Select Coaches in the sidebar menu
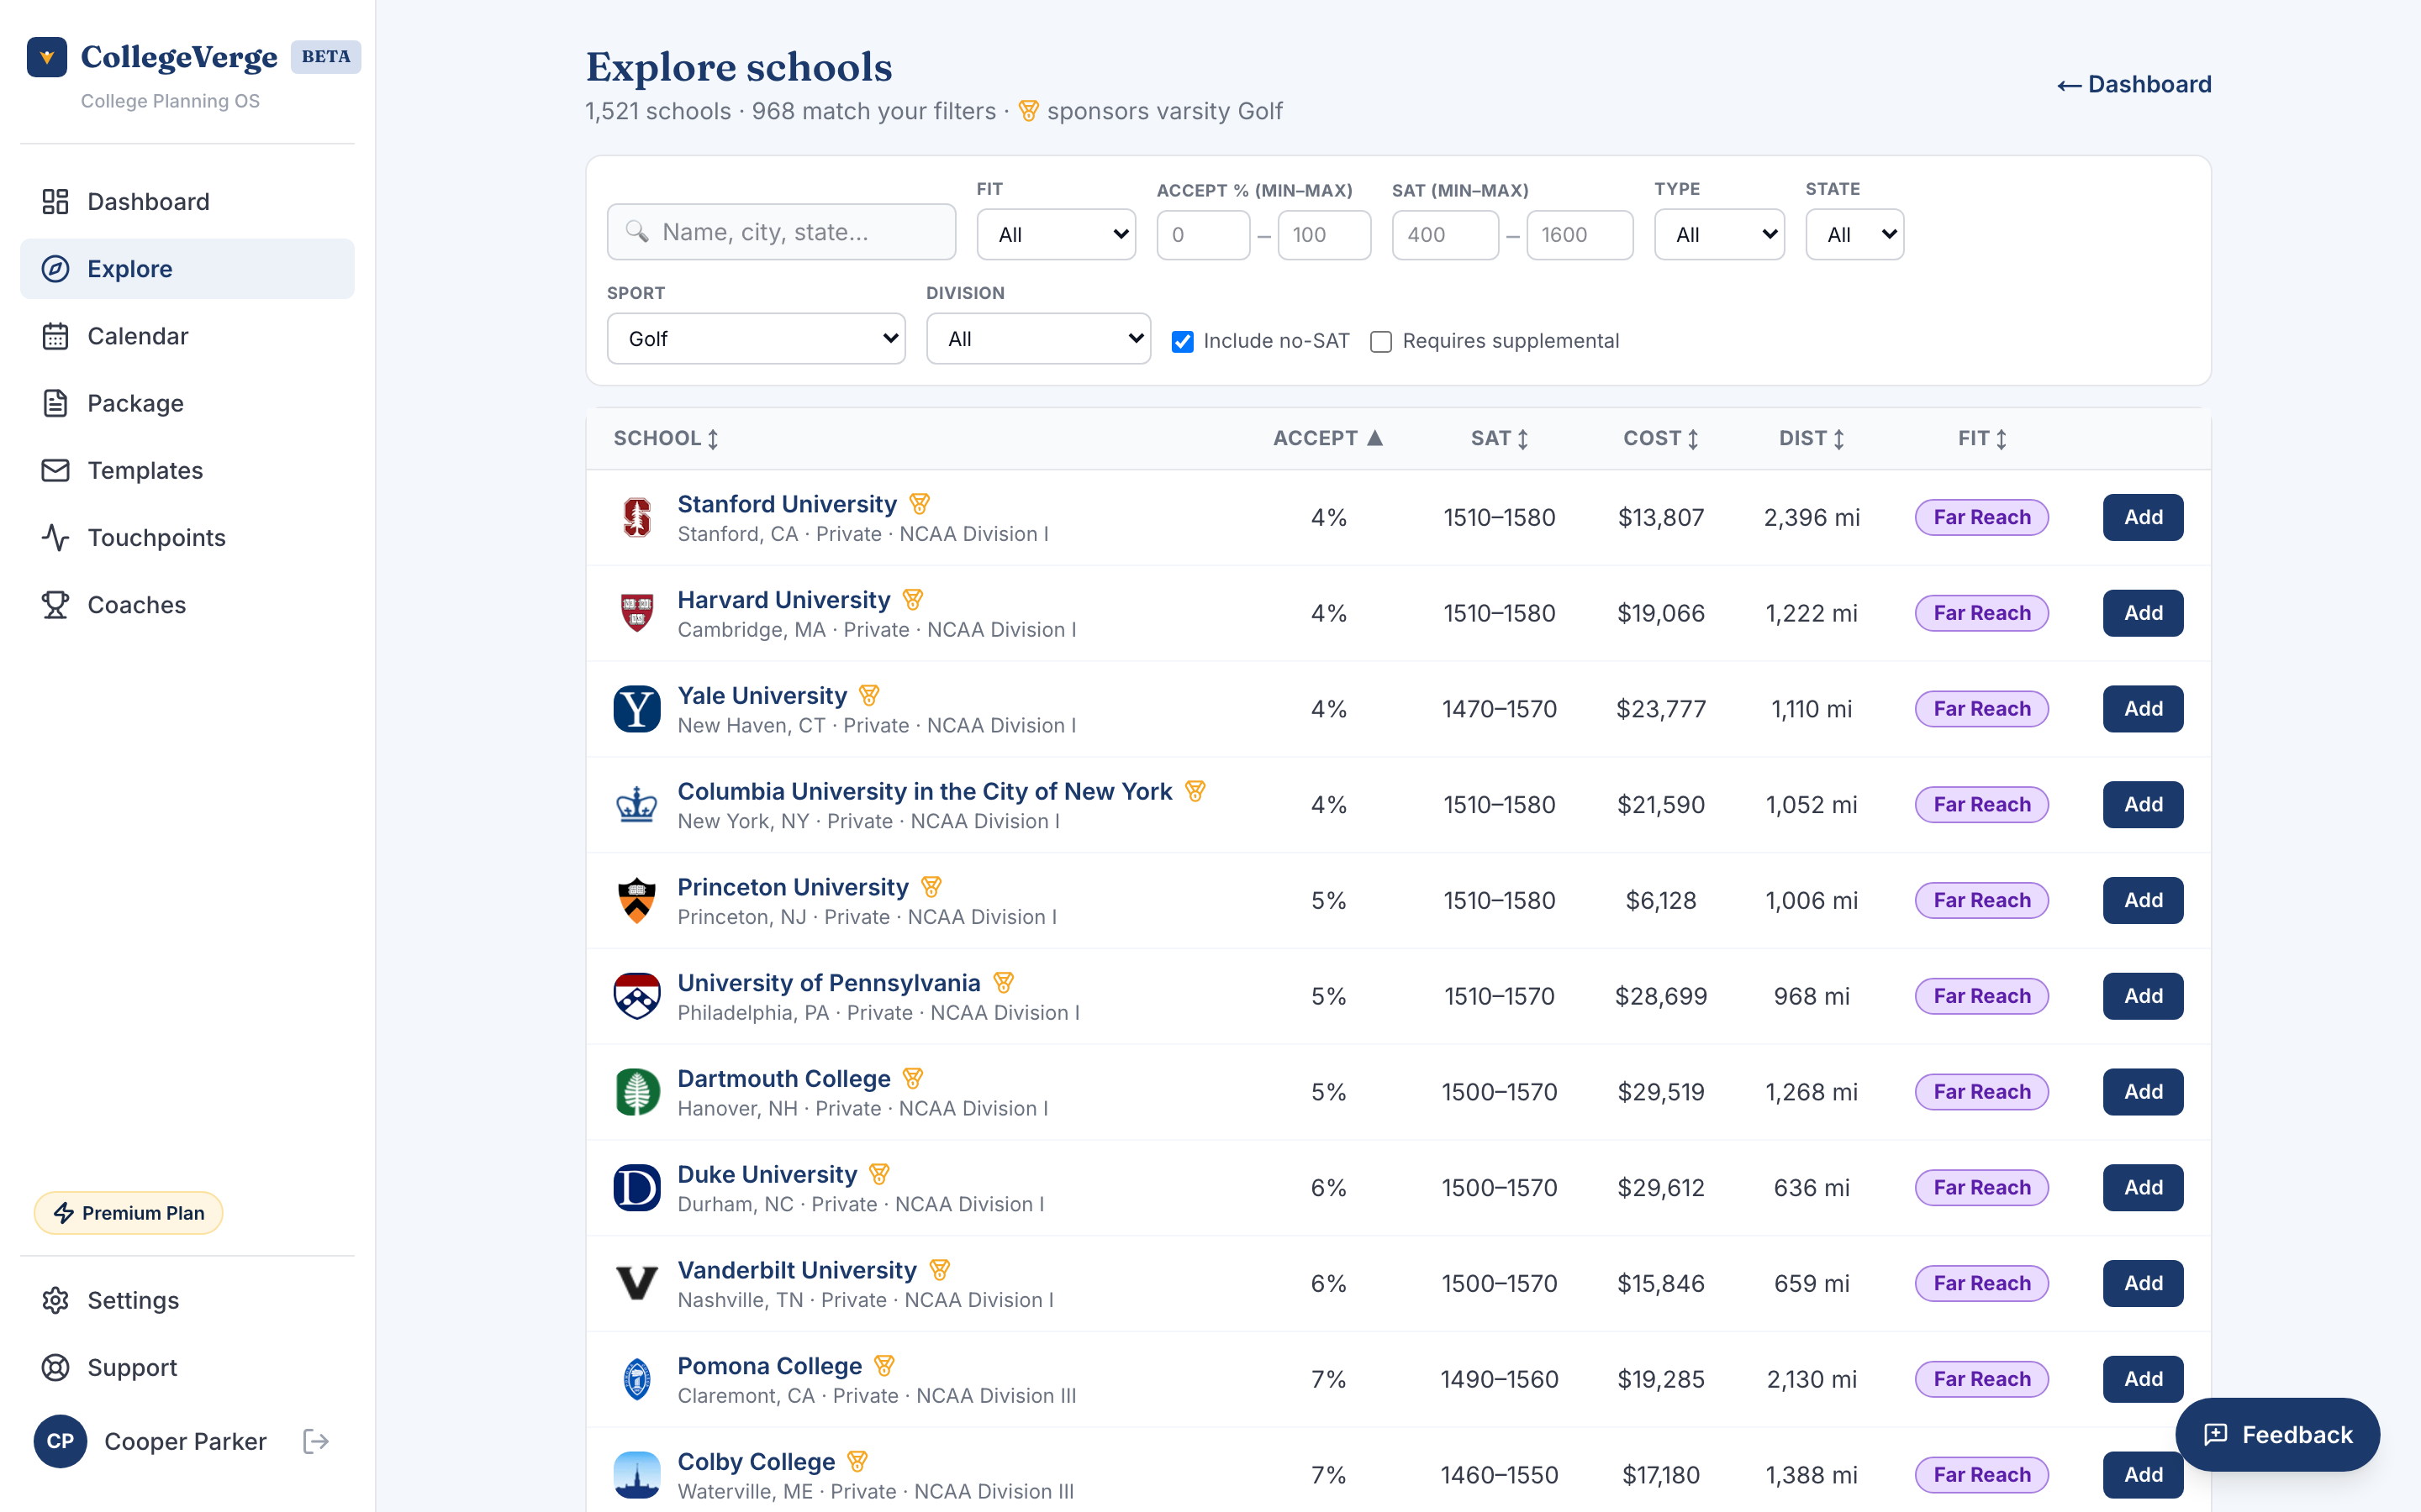 [x=187, y=604]
